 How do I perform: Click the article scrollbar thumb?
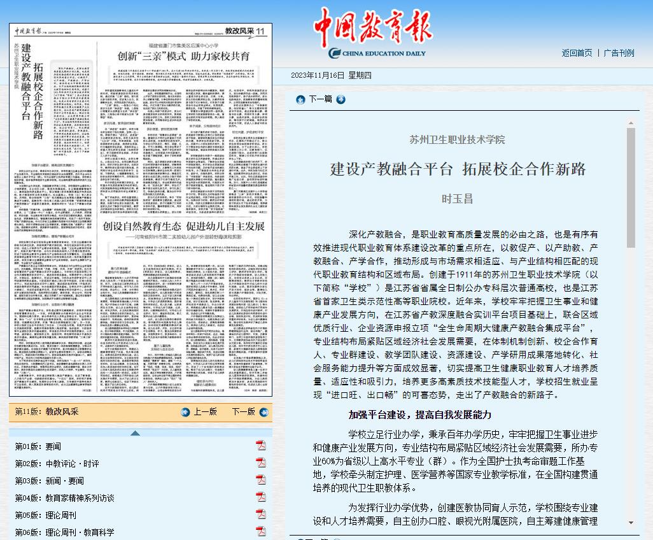[x=631, y=187]
